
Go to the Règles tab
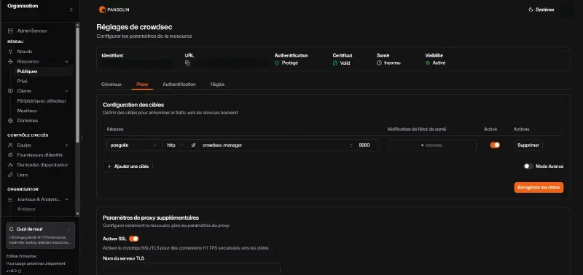(217, 84)
